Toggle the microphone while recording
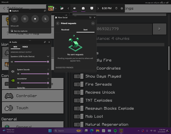This screenshot has width=171, height=134. point(45,19)
